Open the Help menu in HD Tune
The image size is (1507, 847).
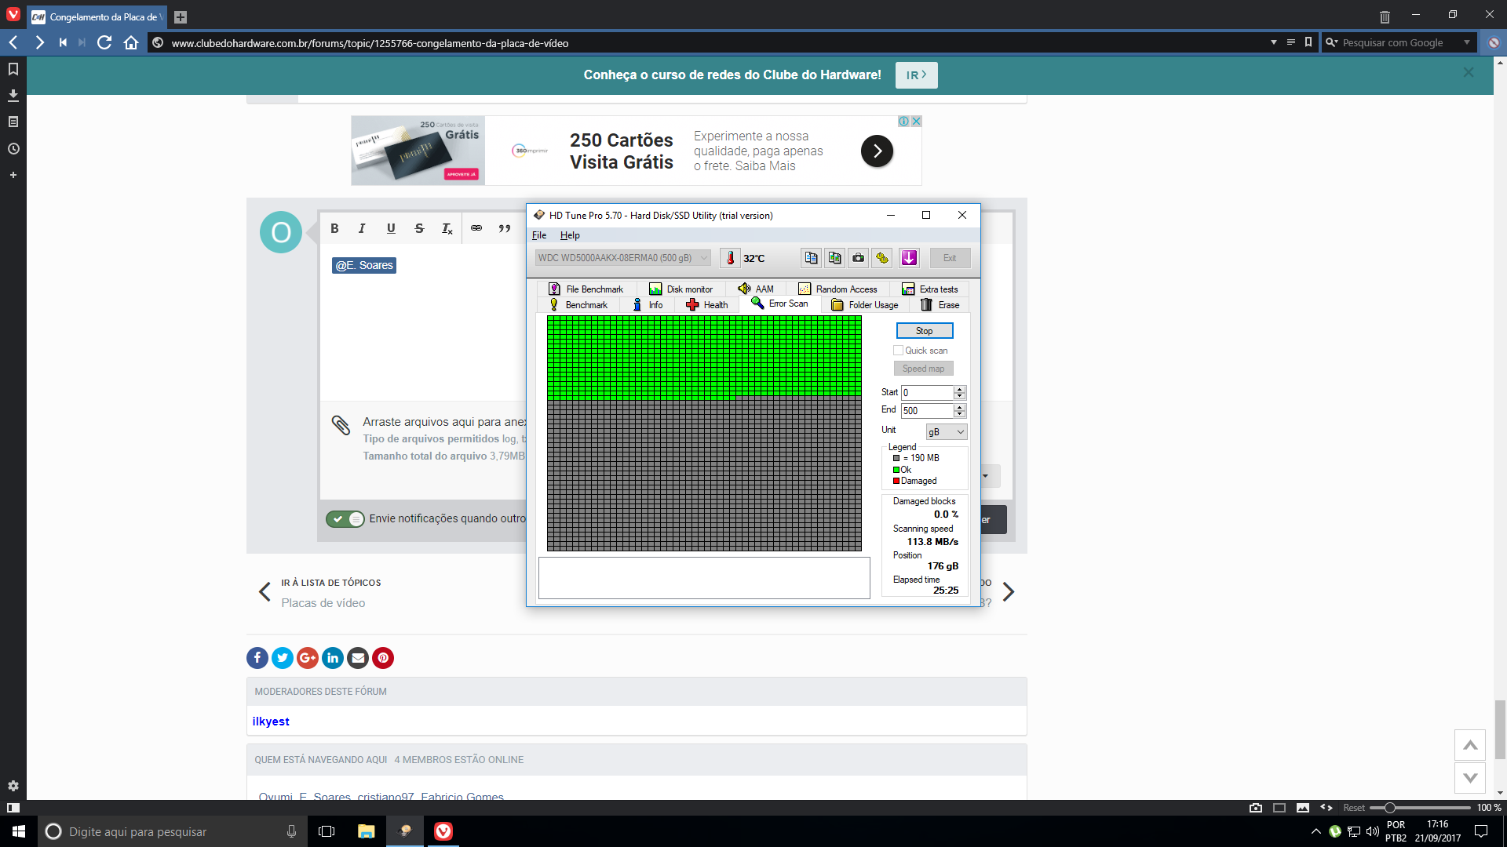point(570,235)
